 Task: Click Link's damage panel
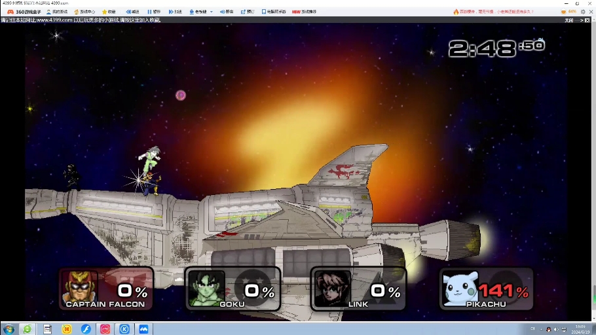(358, 289)
